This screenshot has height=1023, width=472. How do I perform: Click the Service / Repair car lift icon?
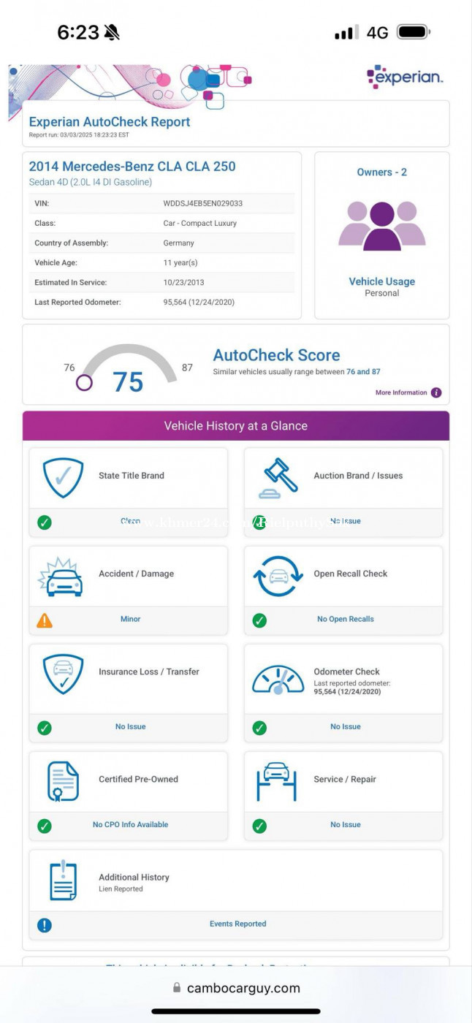point(278,781)
